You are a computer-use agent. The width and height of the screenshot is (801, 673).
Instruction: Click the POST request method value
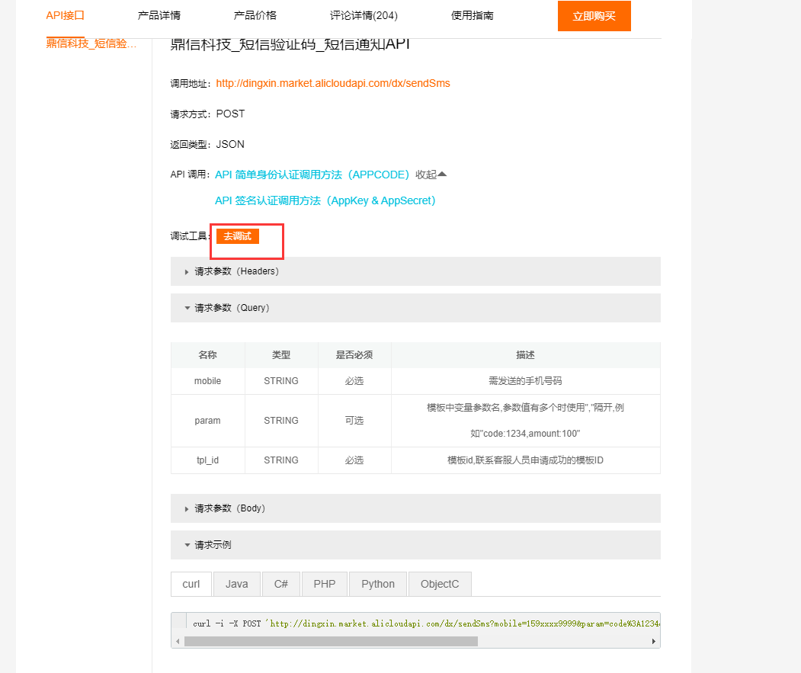coord(230,114)
